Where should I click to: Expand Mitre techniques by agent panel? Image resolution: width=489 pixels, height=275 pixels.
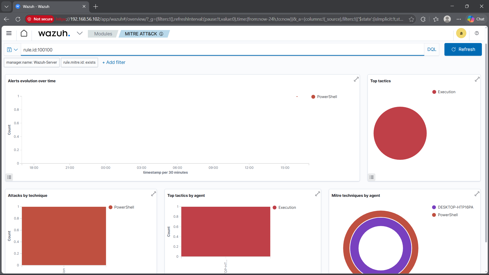point(477,194)
